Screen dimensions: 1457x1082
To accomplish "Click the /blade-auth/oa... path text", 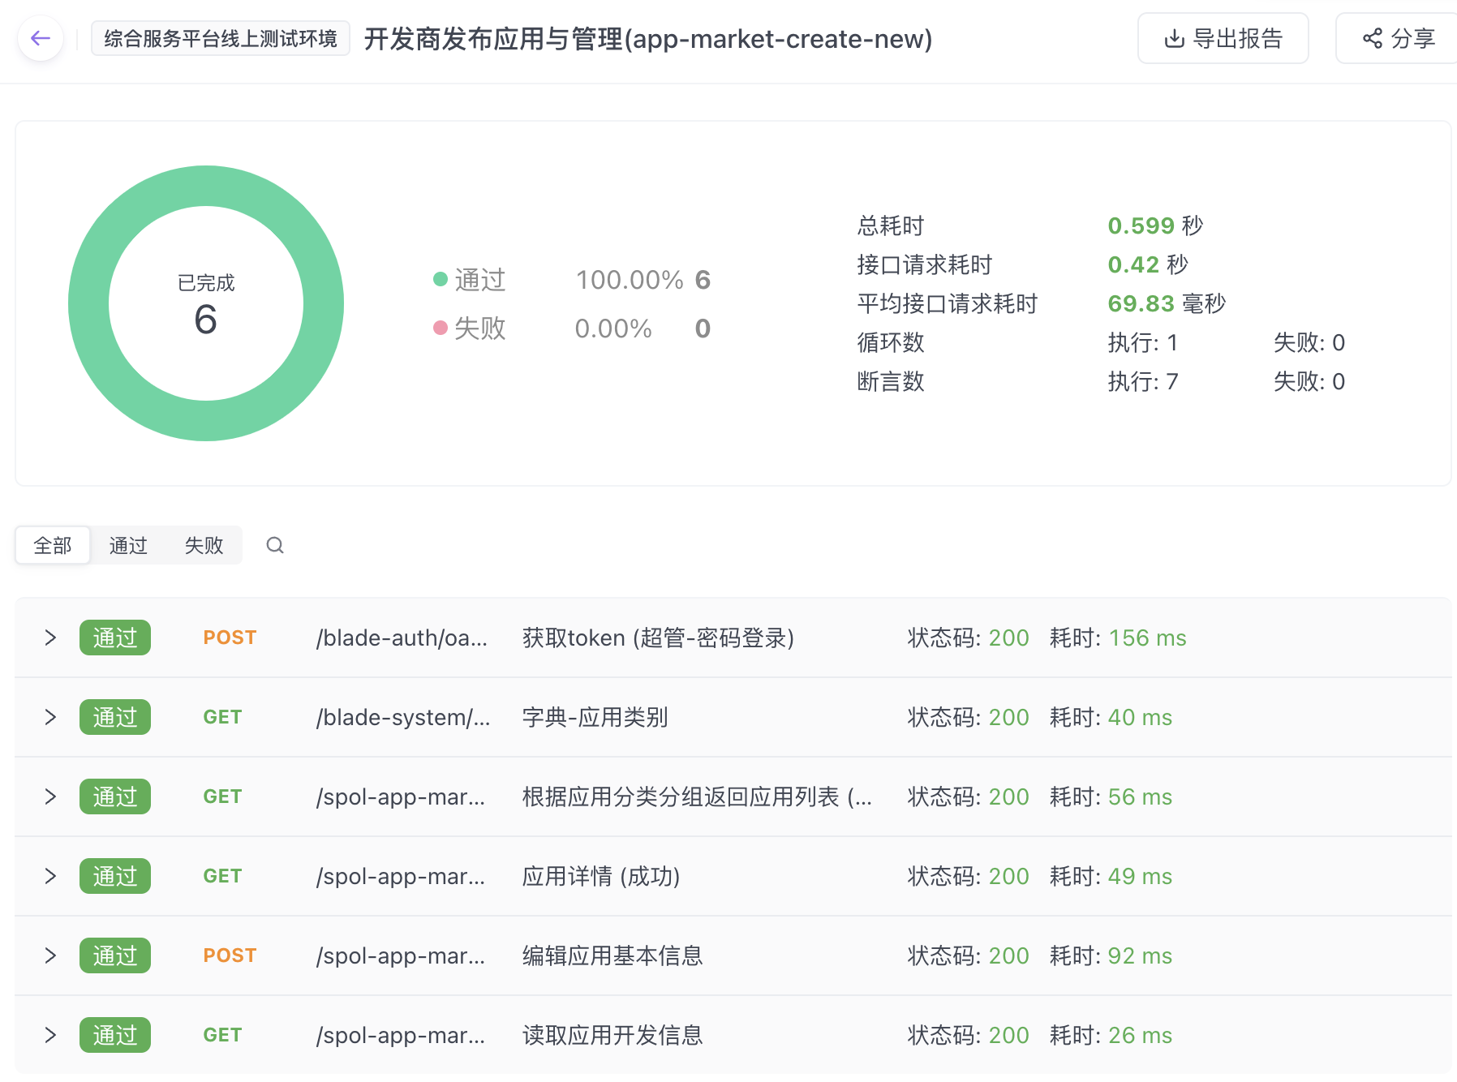I will coord(402,638).
